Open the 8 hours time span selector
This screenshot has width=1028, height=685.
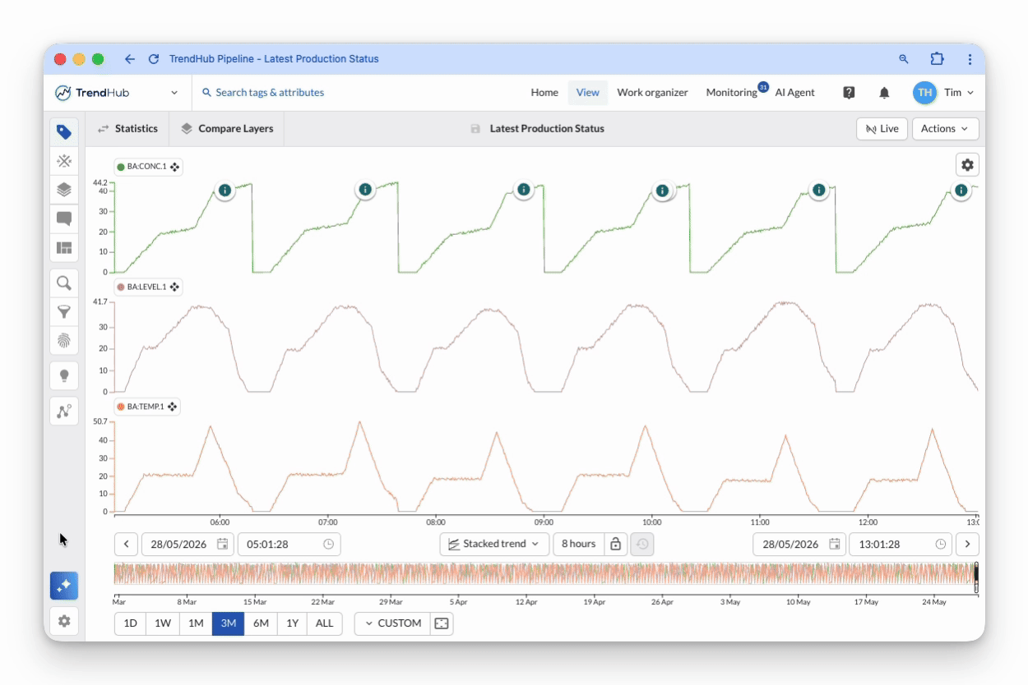pos(579,544)
